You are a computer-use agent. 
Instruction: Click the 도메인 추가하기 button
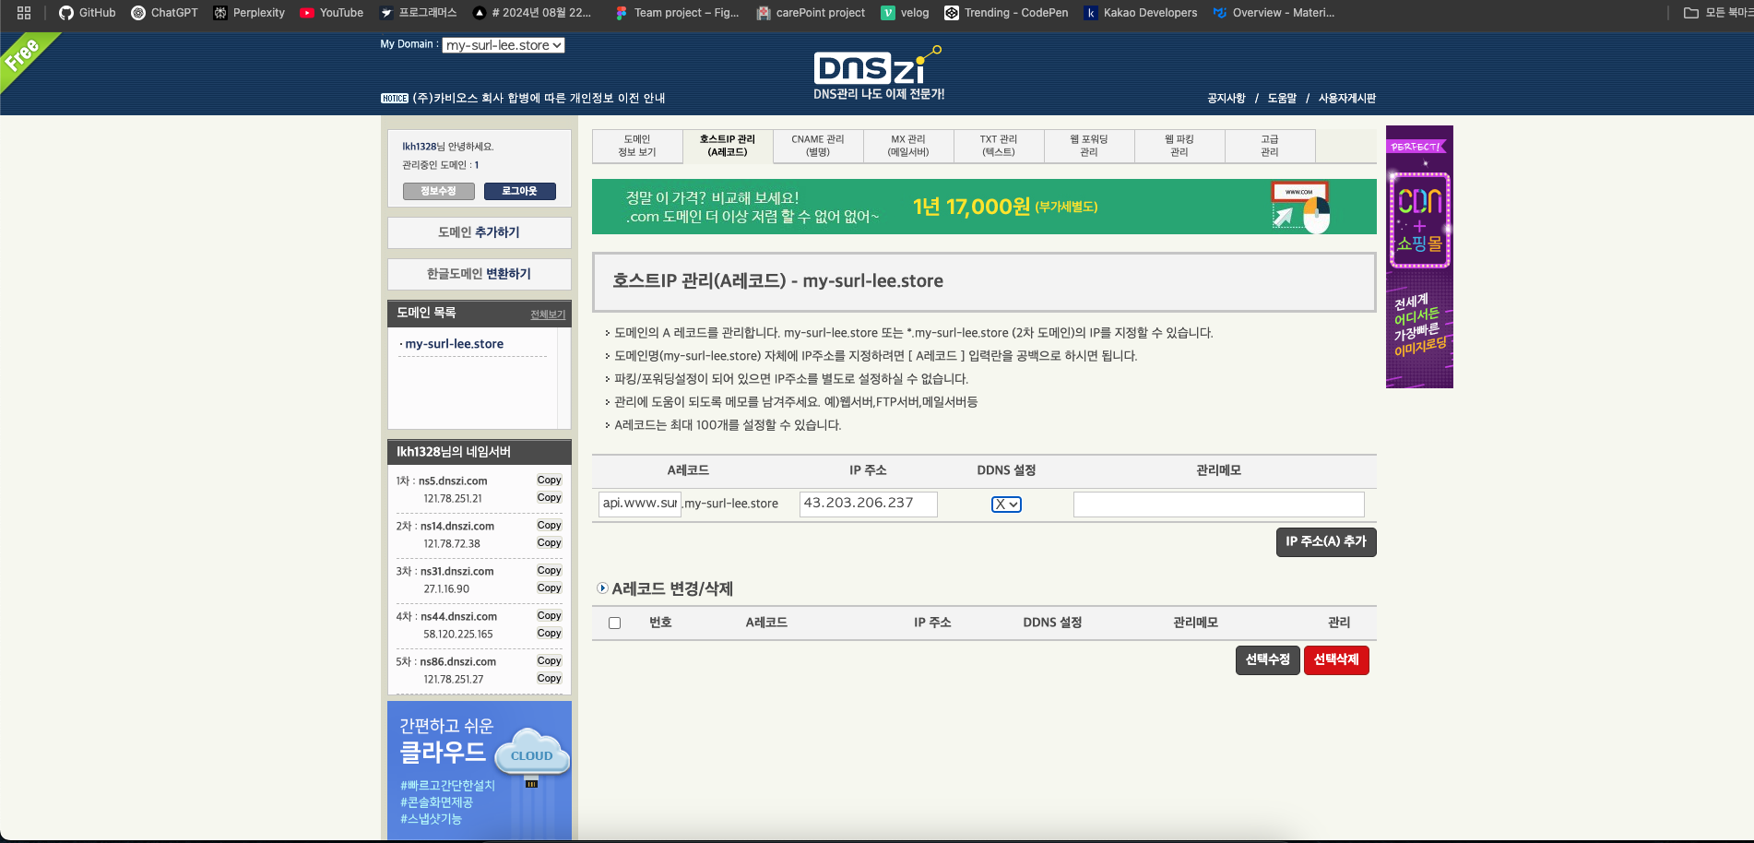[x=480, y=232]
